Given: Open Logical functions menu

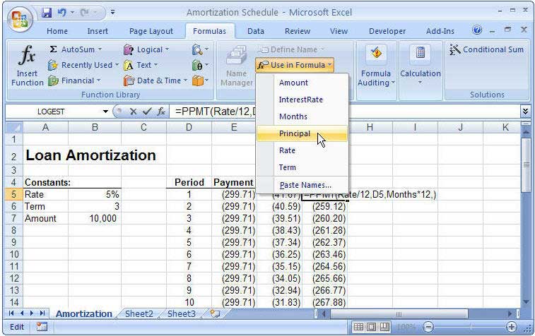Looking at the screenshot, I should (146, 49).
